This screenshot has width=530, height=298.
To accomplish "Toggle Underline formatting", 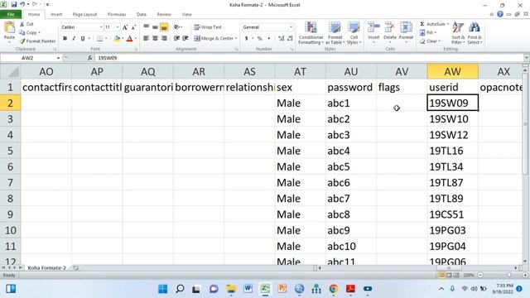I will (83, 39).
